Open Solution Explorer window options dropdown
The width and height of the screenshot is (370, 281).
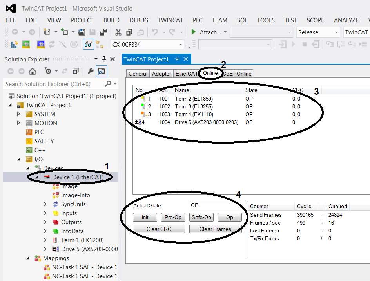point(96,59)
